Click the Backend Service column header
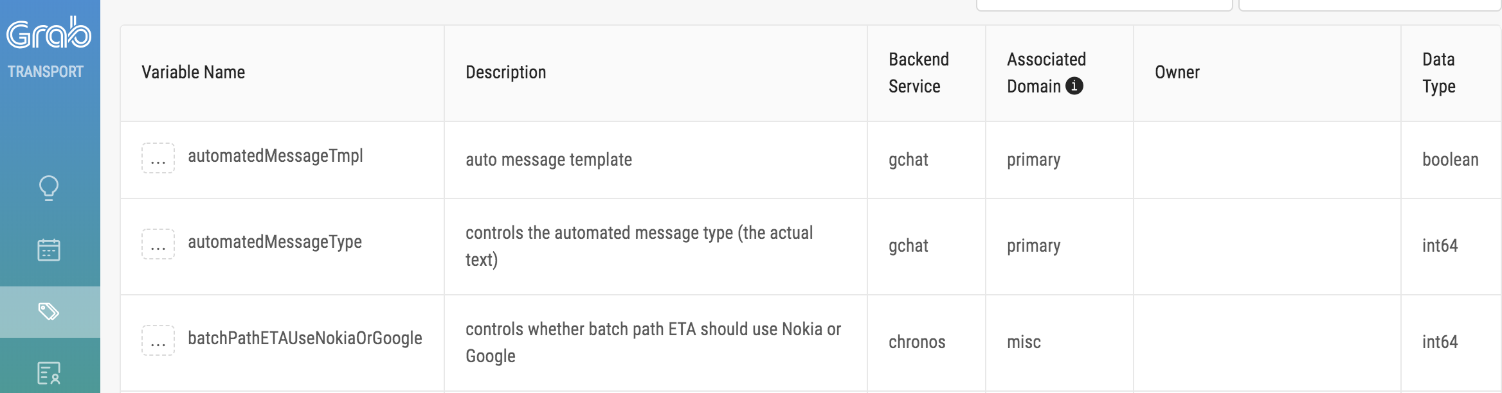Image resolution: width=1502 pixels, height=393 pixels. click(918, 73)
